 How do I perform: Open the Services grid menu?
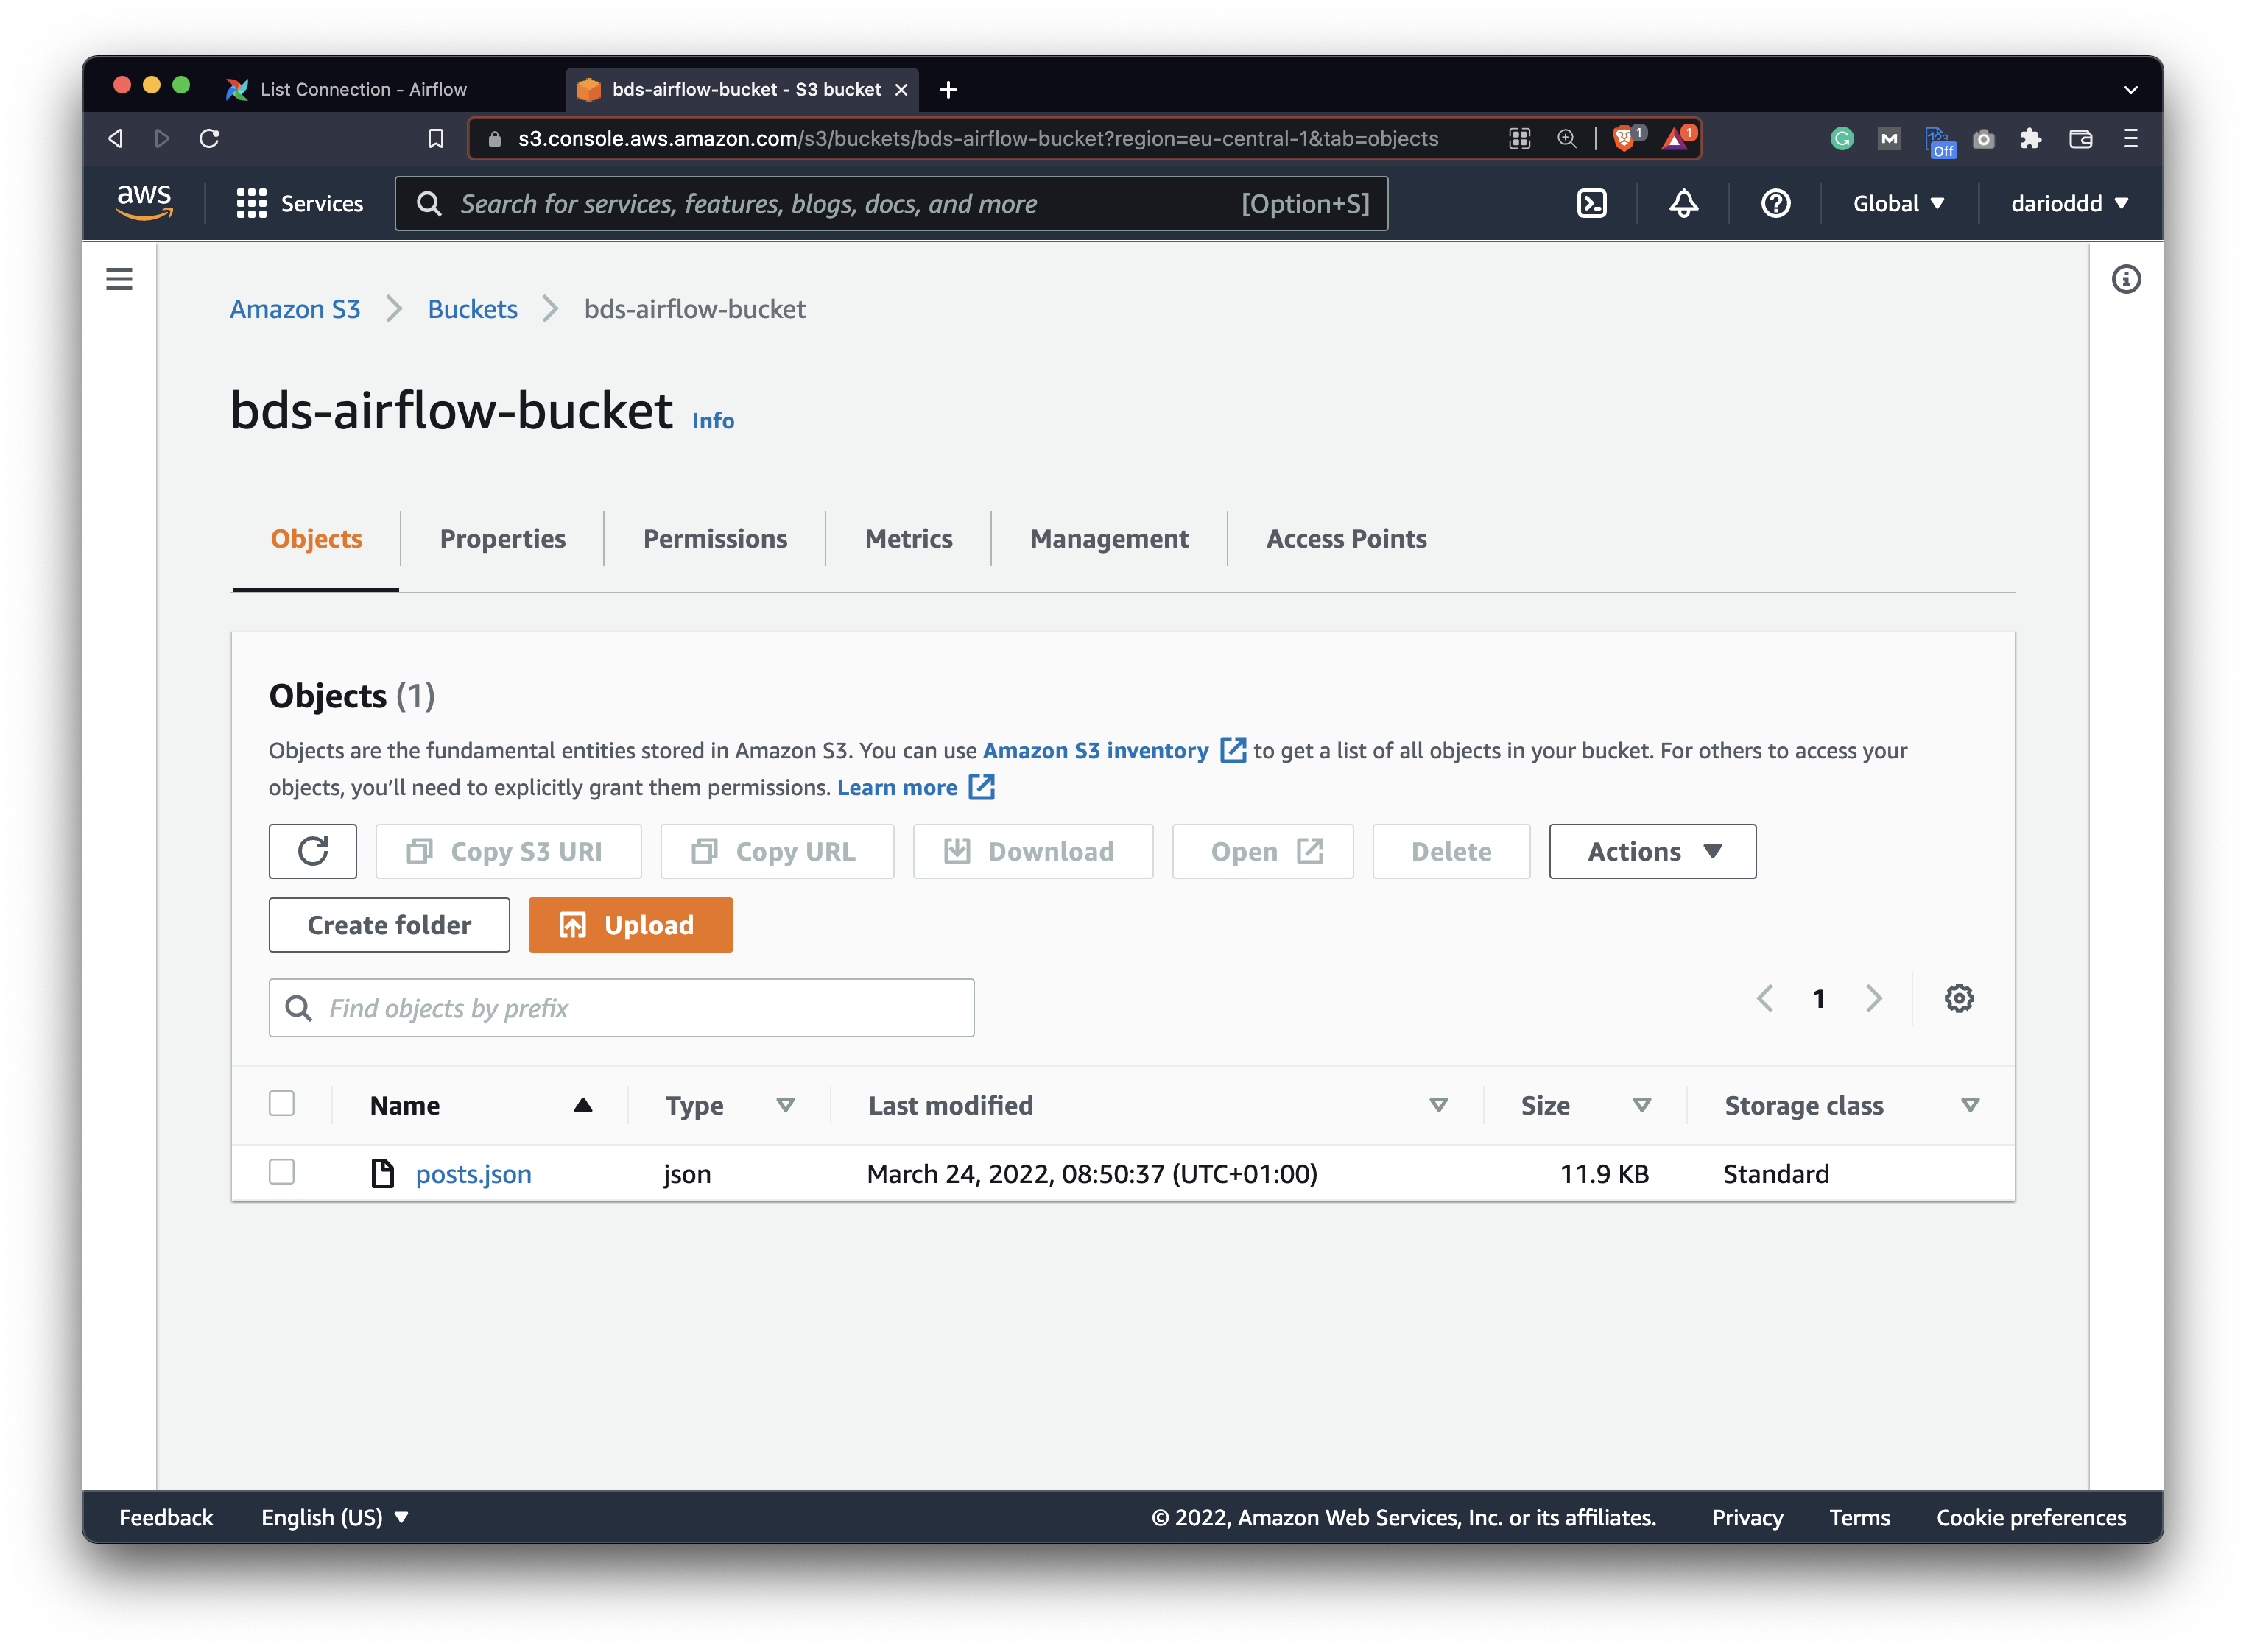[299, 204]
